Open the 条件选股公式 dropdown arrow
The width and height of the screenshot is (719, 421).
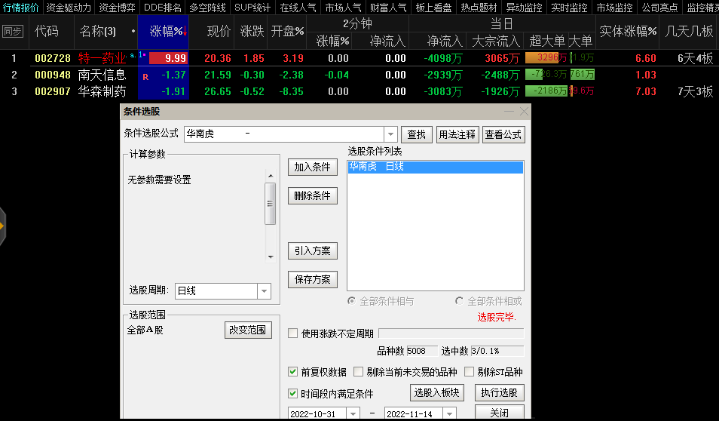(x=390, y=134)
